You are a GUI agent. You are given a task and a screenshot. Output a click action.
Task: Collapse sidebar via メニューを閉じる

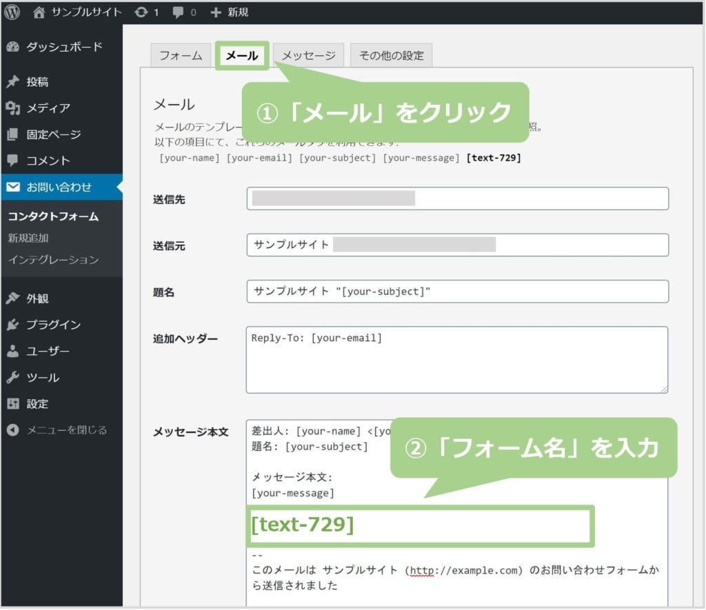tap(61, 430)
